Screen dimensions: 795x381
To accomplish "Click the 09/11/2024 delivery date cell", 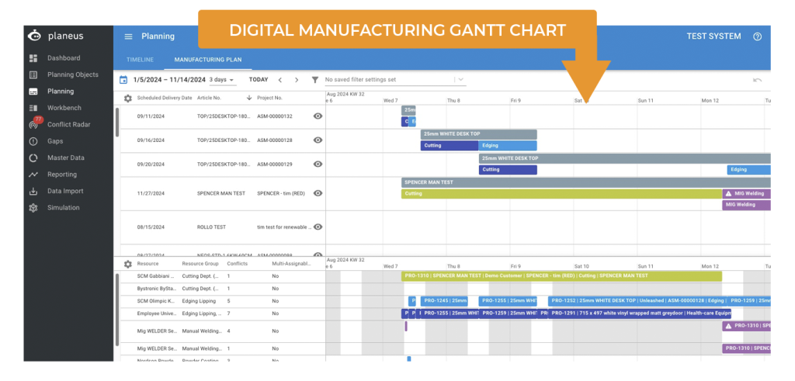I will point(151,116).
